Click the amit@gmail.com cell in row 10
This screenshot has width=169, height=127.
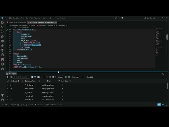point(48,89)
